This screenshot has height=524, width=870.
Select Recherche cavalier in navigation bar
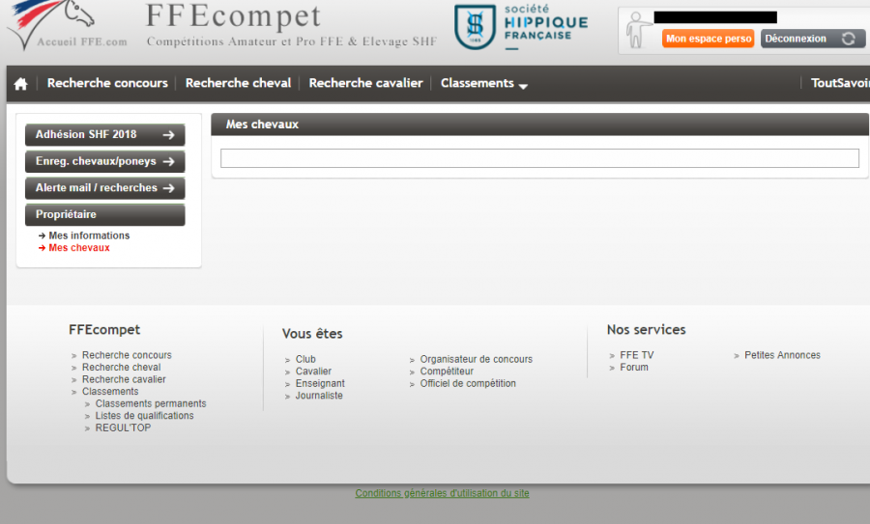pos(365,84)
